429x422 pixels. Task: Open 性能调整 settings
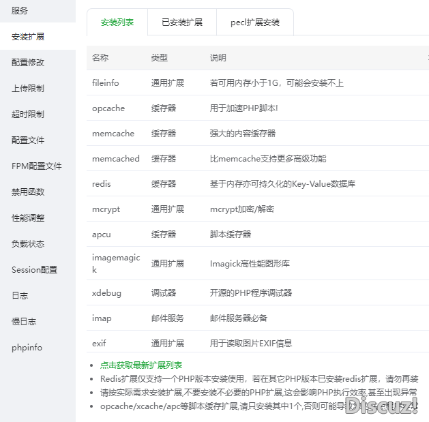pos(28,218)
